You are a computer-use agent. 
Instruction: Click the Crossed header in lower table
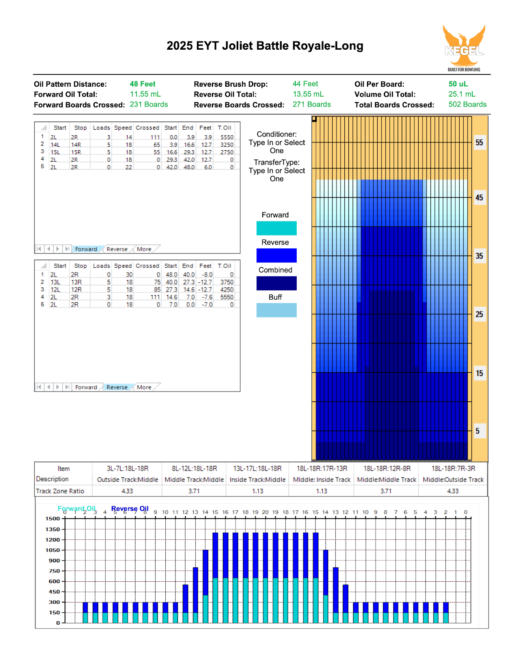point(147,266)
